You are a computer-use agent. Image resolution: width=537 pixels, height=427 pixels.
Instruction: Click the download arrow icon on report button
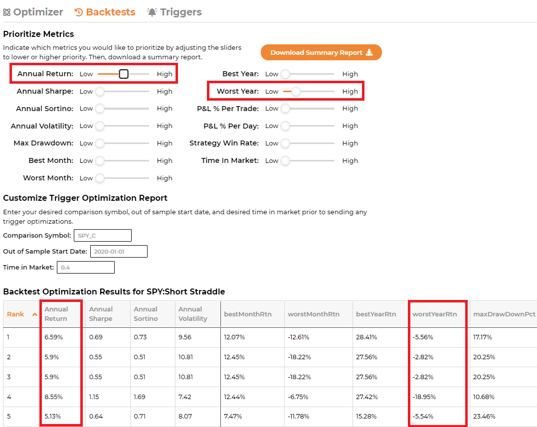click(x=369, y=52)
